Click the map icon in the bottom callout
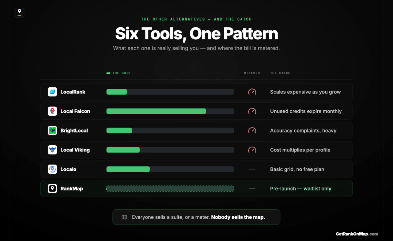Viewport: 393px width, 241px height. pos(124,217)
